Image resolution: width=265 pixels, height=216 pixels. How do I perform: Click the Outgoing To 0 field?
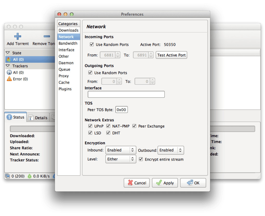142,81
